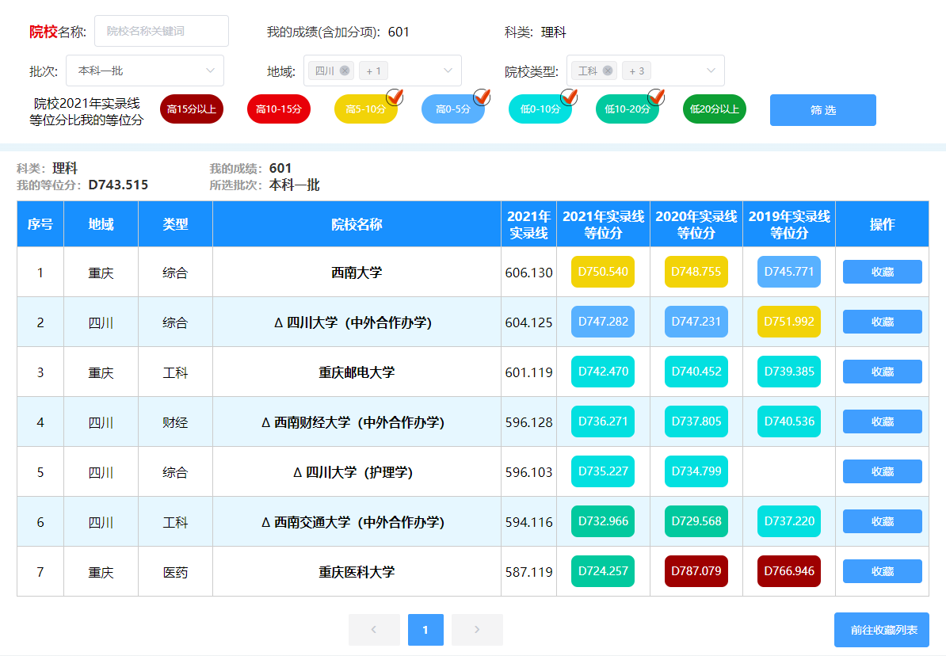
Task: Favorite 西南财经大学(中外合作办学) with 收藏
Action: (x=882, y=421)
